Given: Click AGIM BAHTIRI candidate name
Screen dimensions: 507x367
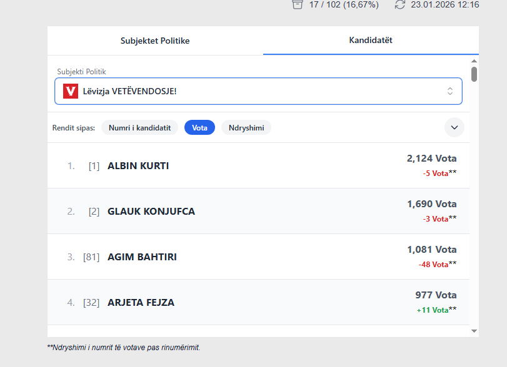Looking at the screenshot, I should click(142, 257).
